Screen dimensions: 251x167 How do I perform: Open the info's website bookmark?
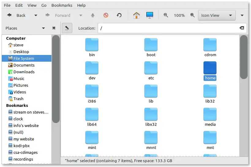[x=27, y=125]
